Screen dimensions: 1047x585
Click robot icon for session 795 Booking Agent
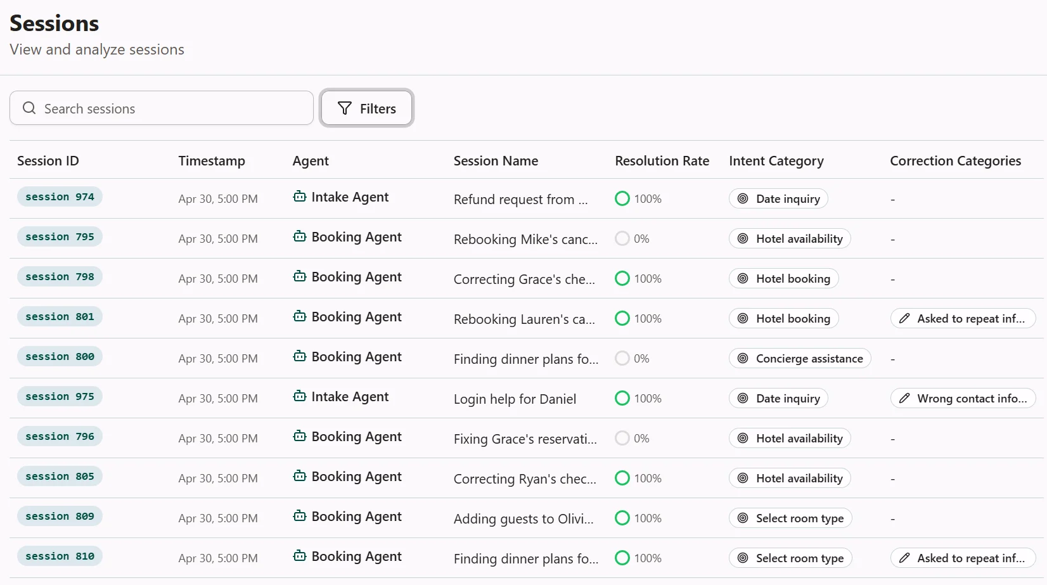[x=300, y=236]
